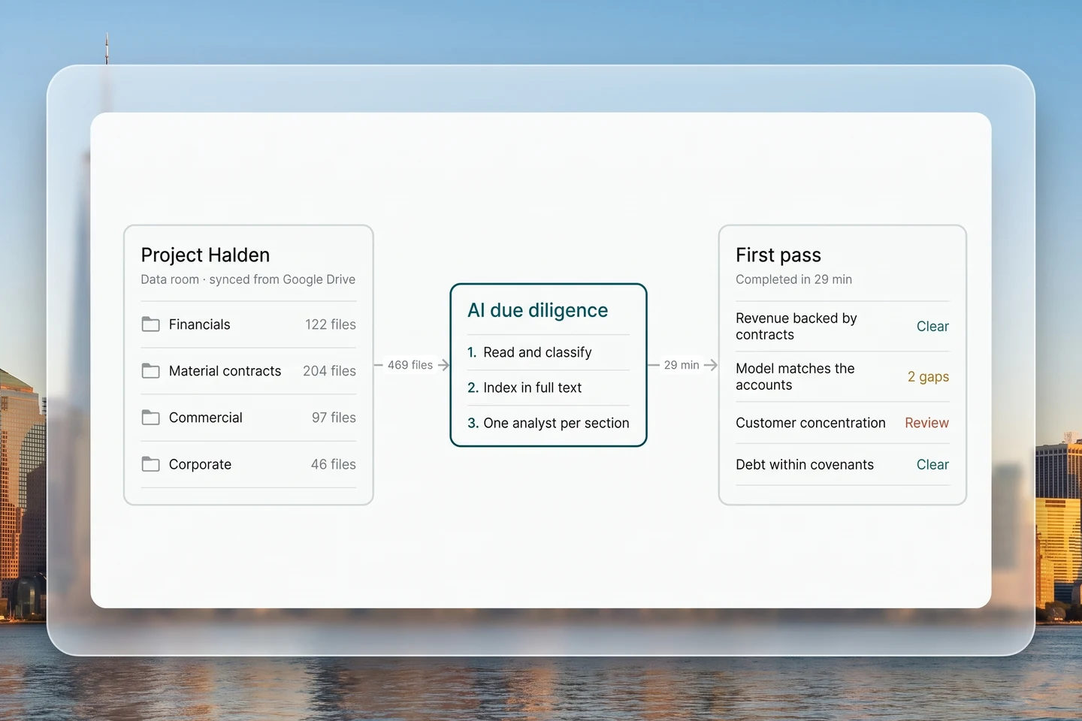Click 'Revenue backed by contracts' row
Screen dimensions: 1082x721
click(x=842, y=327)
